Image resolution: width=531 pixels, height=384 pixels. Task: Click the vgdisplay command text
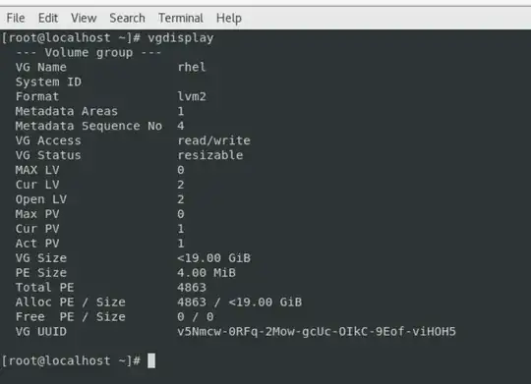(x=181, y=38)
